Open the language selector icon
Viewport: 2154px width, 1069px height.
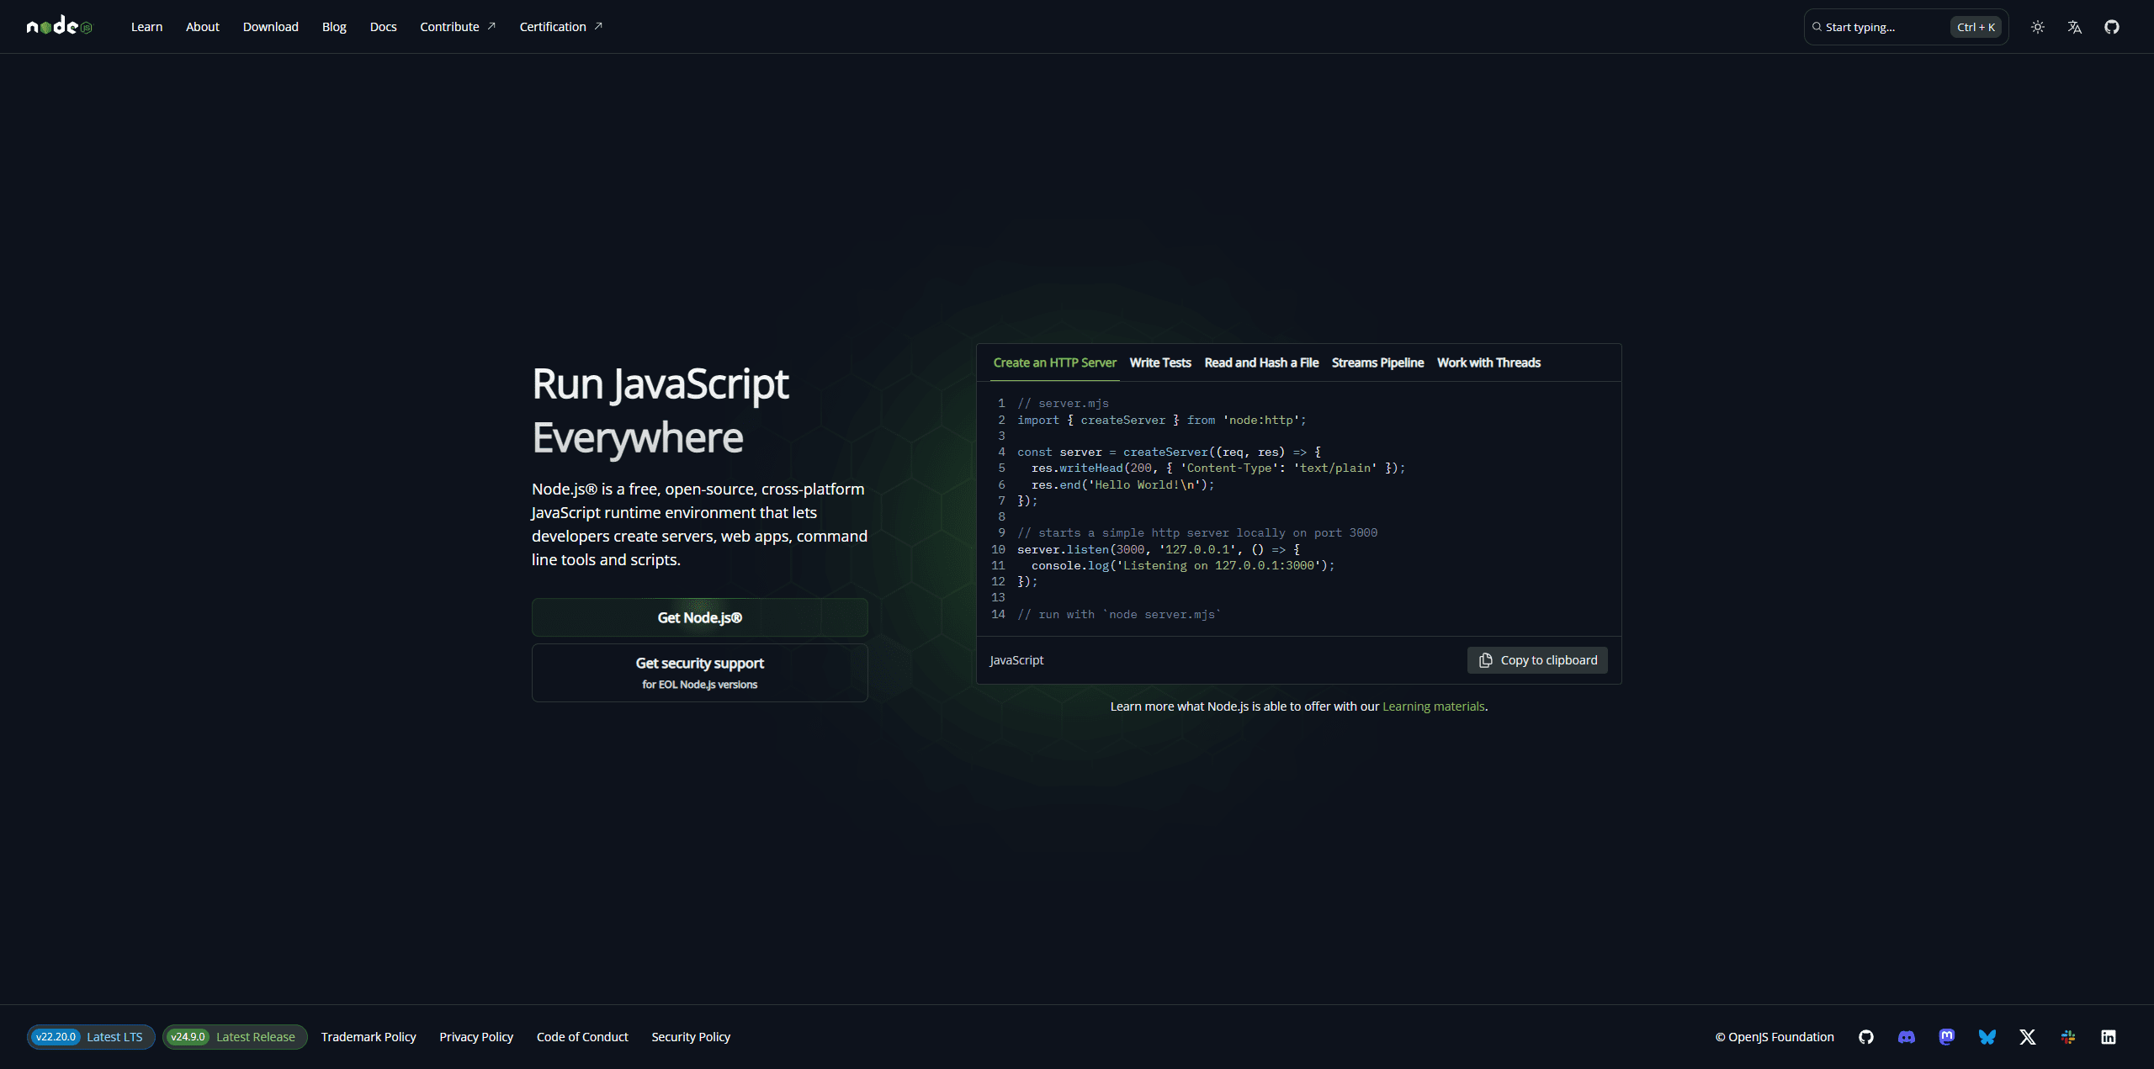pyautogui.click(x=2074, y=27)
